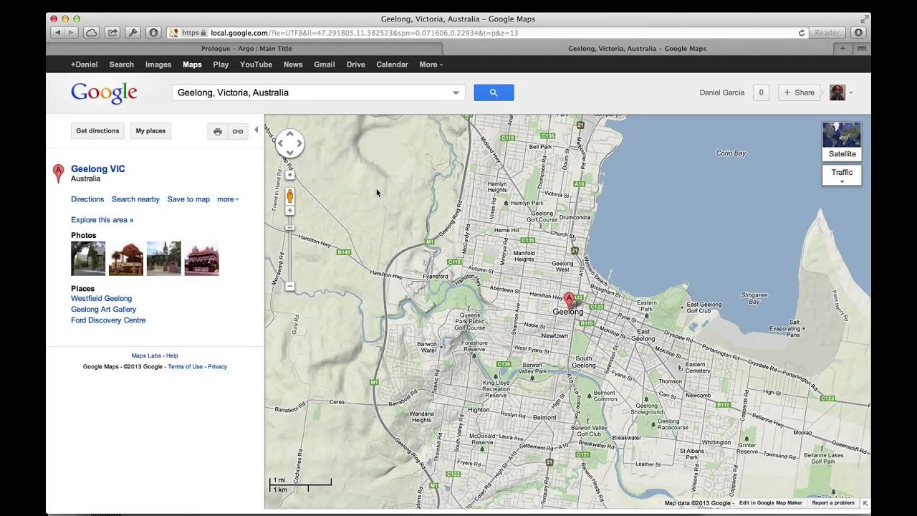Open Explore this area link
Image resolution: width=917 pixels, height=516 pixels.
pyautogui.click(x=102, y=220)
